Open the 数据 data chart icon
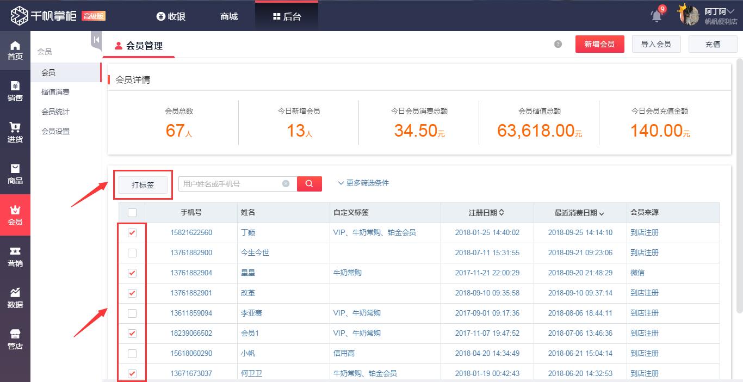 tap(15, 298)
